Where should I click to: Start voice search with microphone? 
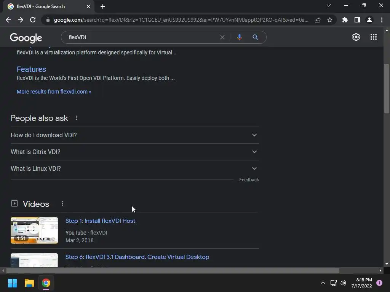(239, 37)
